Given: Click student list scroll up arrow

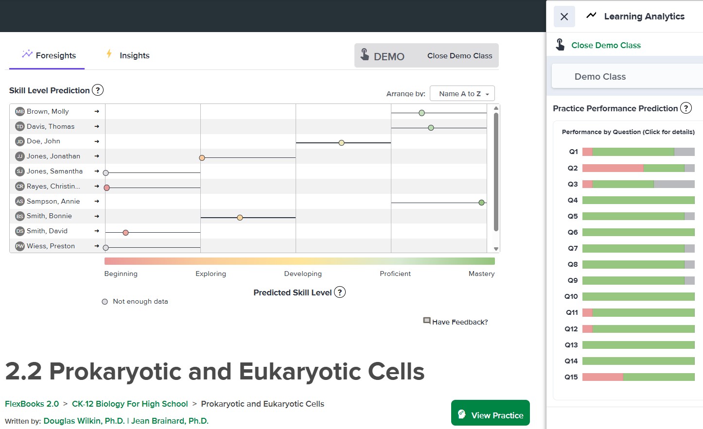Looking at the screenshot, I should [496, 108].
